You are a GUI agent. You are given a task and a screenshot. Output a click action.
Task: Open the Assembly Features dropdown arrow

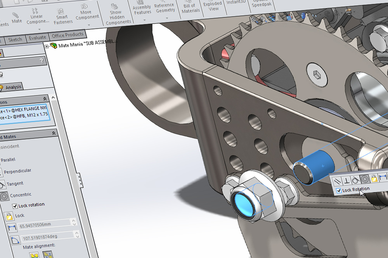144,20
